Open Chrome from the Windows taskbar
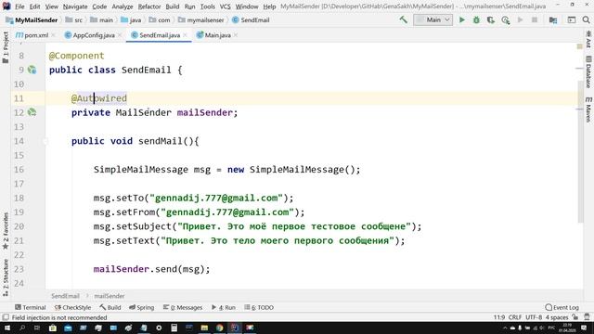594x334 pixels. point(219,328)
